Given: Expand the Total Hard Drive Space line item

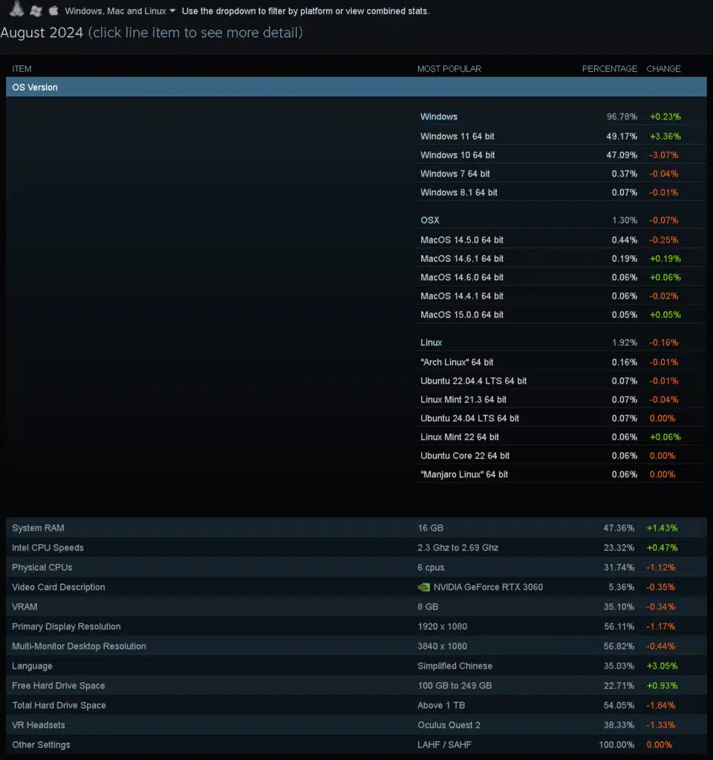Looking at the screenshot, I should point(356,705).
